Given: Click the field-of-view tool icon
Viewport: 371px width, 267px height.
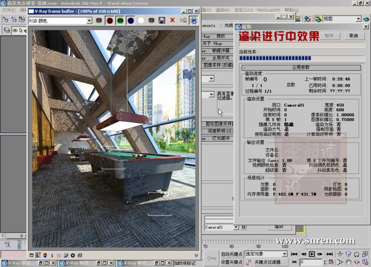Looking at the screenshot, I should click(340, 262).
